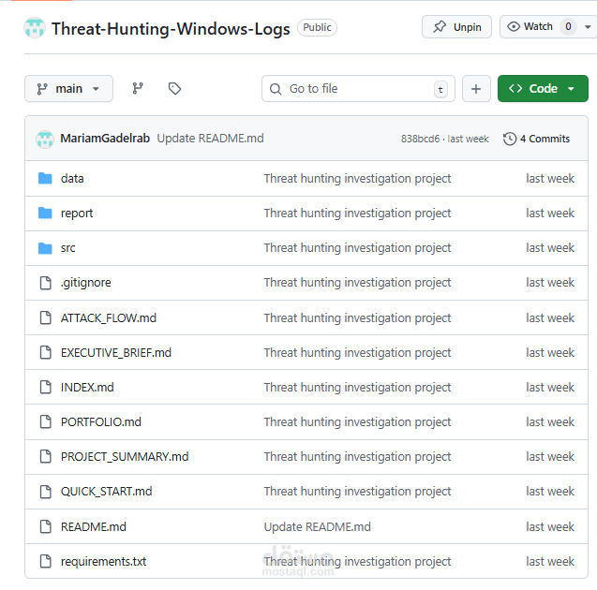Open commit message in the INDEX.md row
The image size is (597, 590).
tap(357, 388)
